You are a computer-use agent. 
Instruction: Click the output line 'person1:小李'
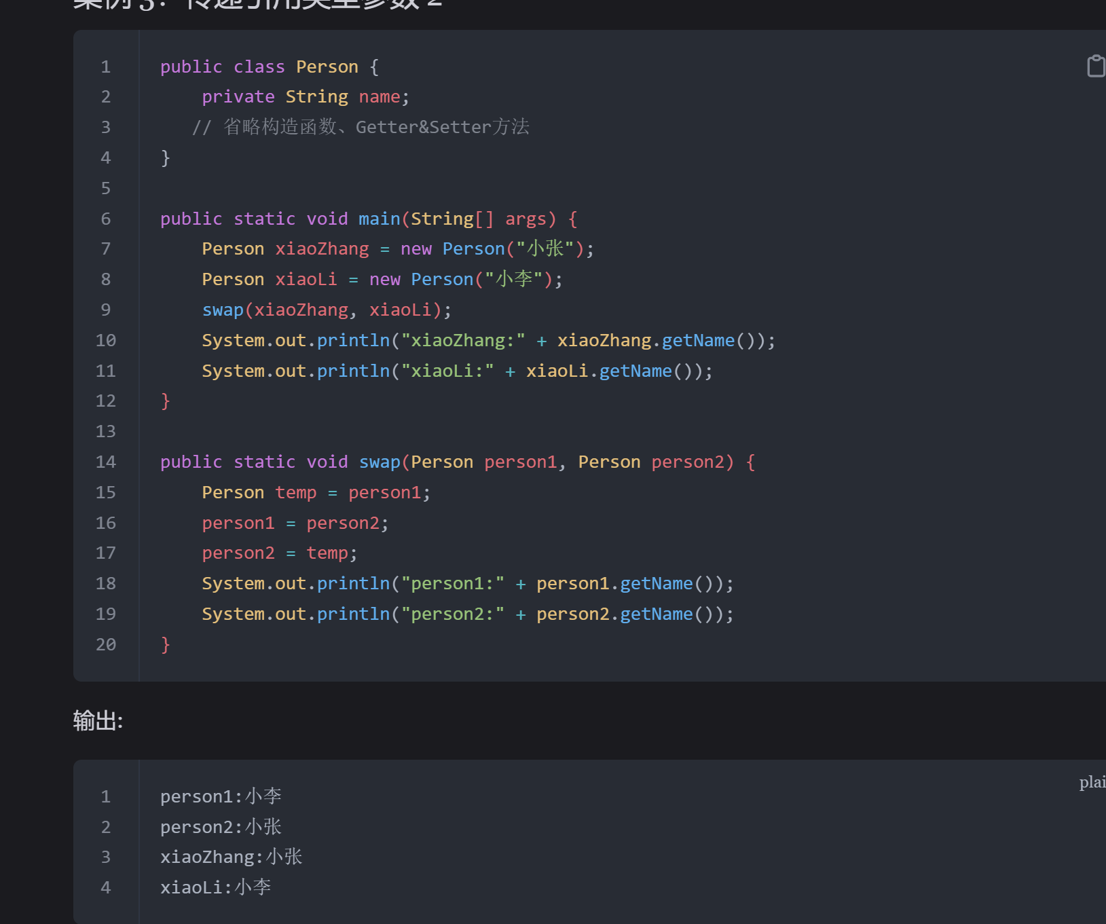tap(221, 796)
